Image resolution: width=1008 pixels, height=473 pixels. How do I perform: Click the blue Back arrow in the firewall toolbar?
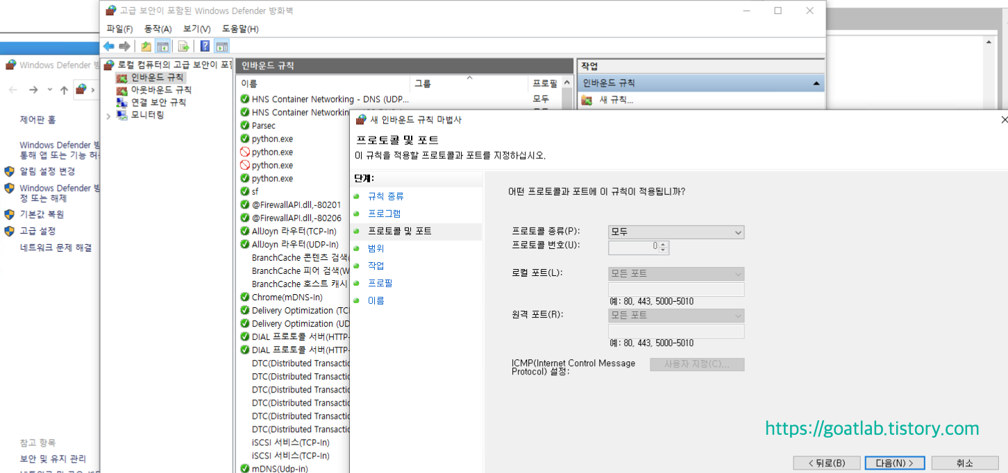coord(108,46)
